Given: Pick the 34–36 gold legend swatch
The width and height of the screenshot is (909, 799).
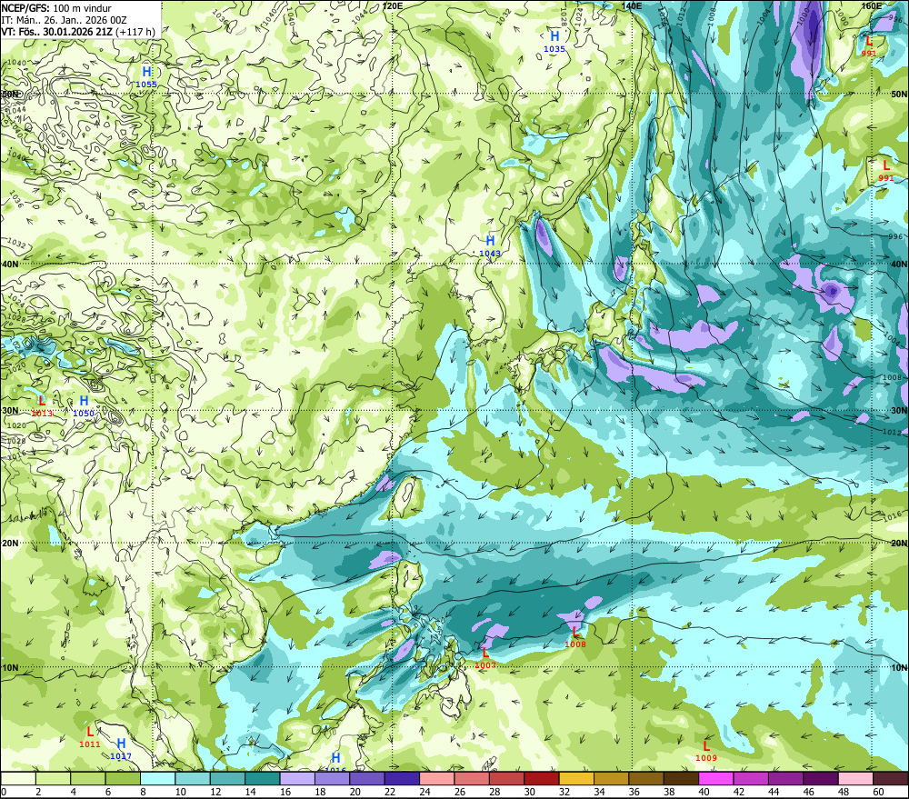Looking at the screenshot, I should (612, 778).
